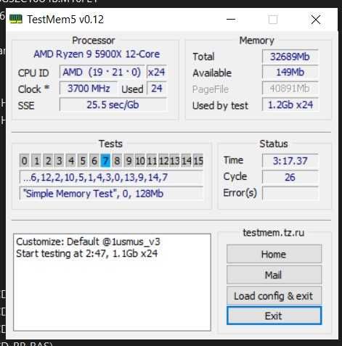Open the Mail button
The width and height of the screenshot is (342, 346).
(274, 275)
